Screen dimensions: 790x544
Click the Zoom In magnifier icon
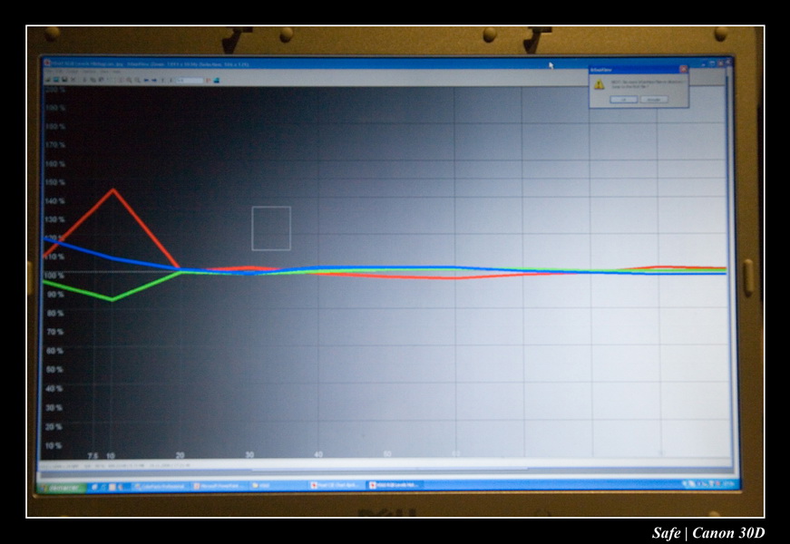[x=128, y=80]
